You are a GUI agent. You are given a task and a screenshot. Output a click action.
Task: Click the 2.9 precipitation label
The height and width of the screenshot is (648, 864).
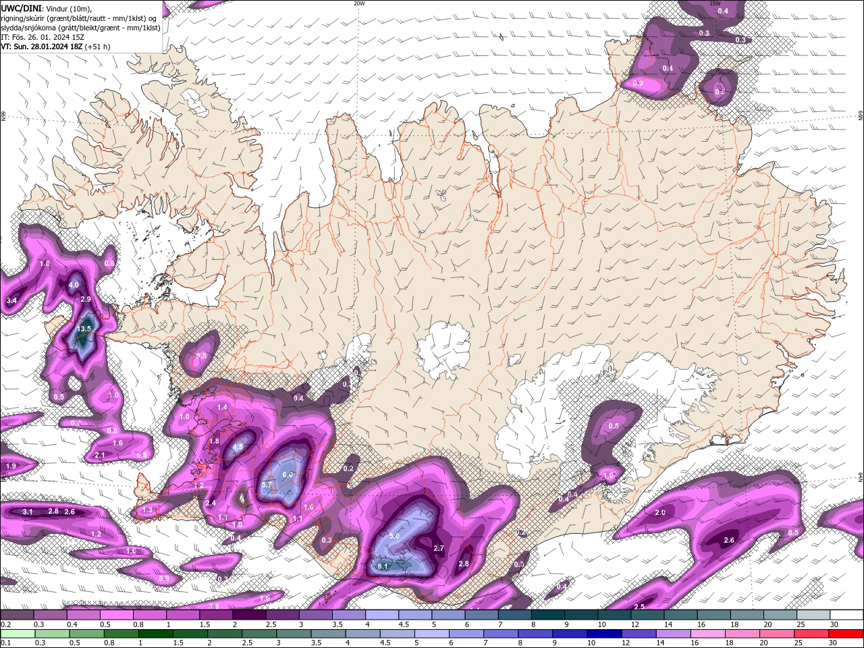click(x=85, y=299)
